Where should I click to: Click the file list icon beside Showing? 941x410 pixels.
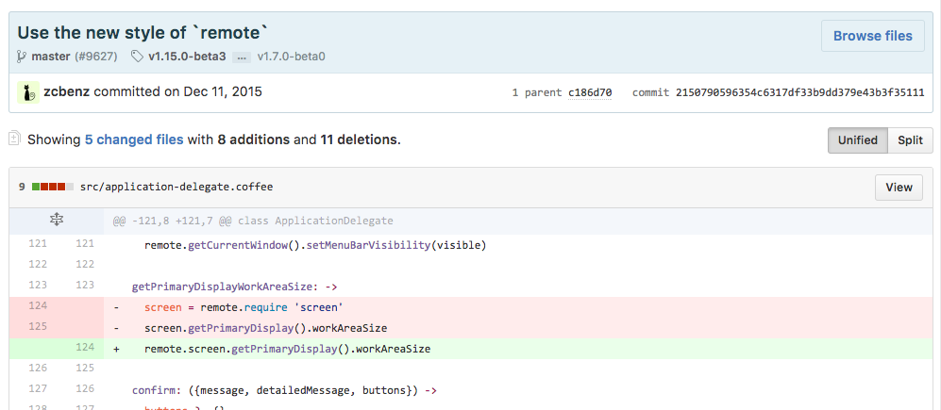pos(14,139)
